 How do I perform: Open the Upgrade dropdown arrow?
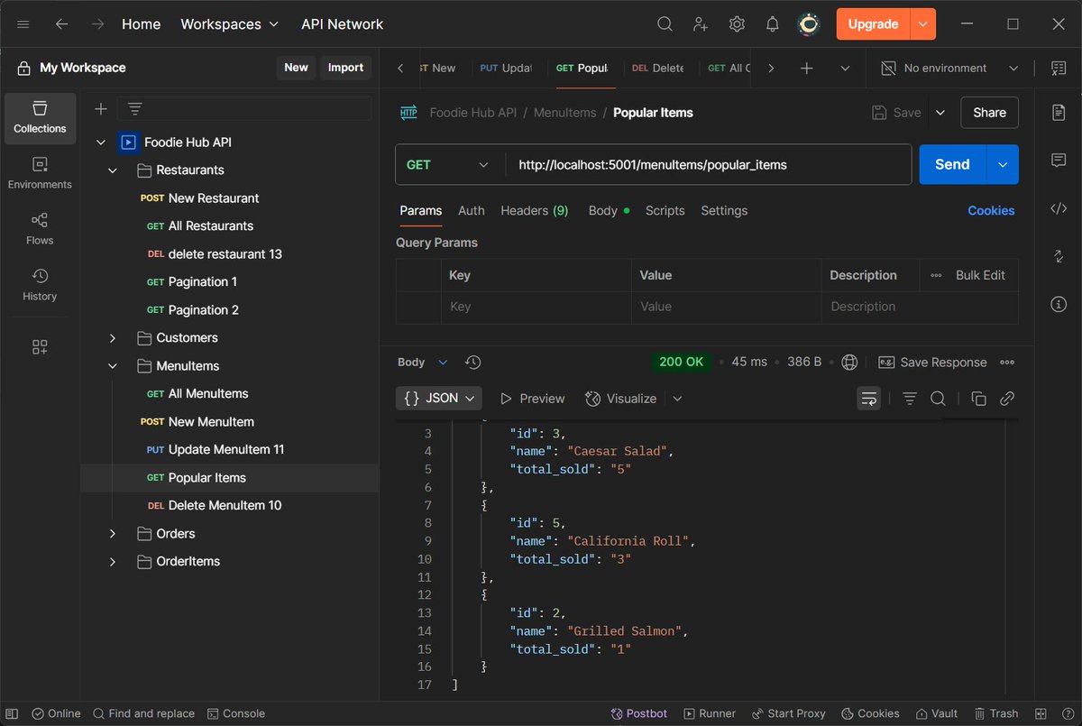(x=923, y=24)
